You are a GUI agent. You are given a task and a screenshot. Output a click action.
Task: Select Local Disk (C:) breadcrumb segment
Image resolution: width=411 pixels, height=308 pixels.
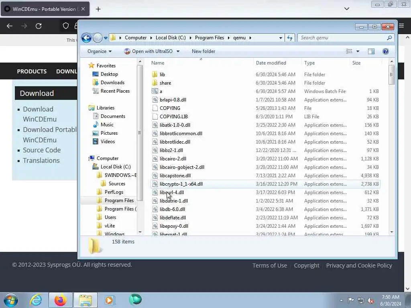[x=171, y=38]
